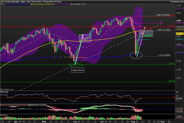
Task: Select the Moving average (Simple 200) legend entry
Action: [18, 4]
